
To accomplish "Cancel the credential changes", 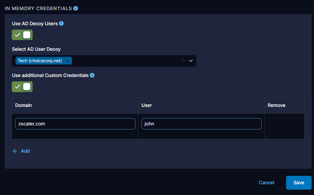I will (x=266, y=183).
